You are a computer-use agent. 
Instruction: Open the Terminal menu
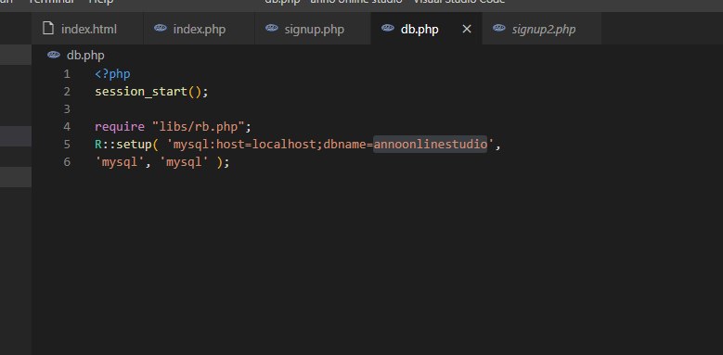click(51, 1)
